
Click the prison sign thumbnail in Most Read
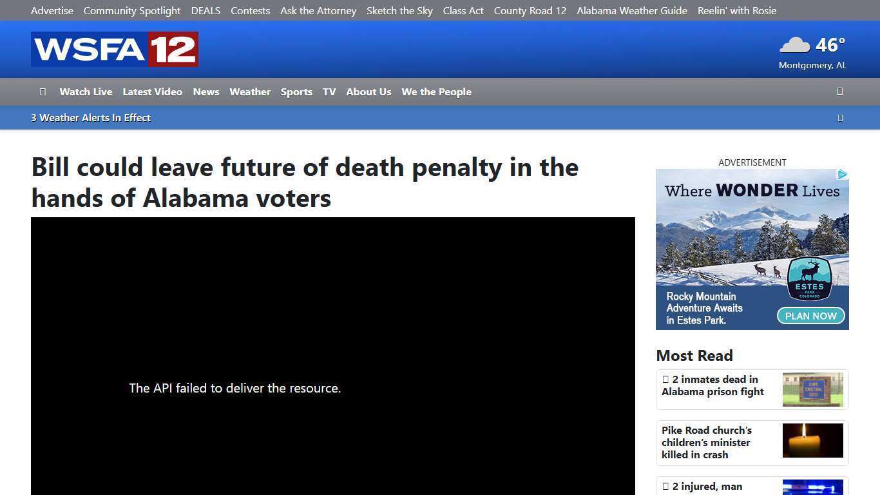tap(812, 389)
